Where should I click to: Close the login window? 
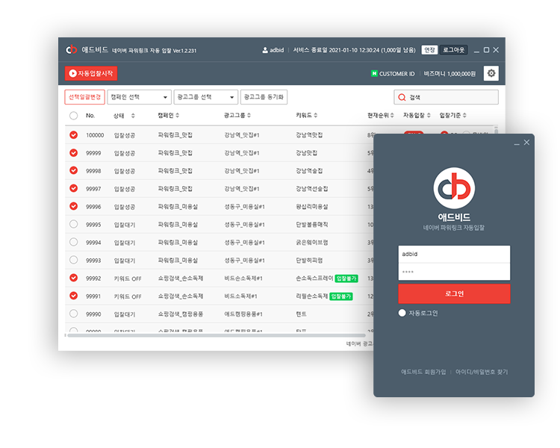point(526,143)
